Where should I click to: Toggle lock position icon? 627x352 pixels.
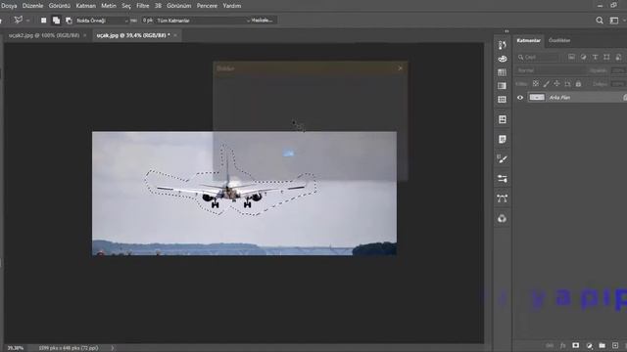556,84
